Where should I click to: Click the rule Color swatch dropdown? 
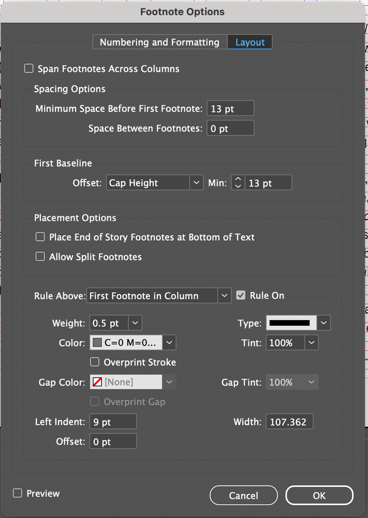click(x=170, y=343)
